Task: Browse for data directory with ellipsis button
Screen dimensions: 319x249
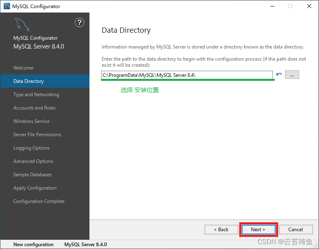Action: (x=292, y=74)
